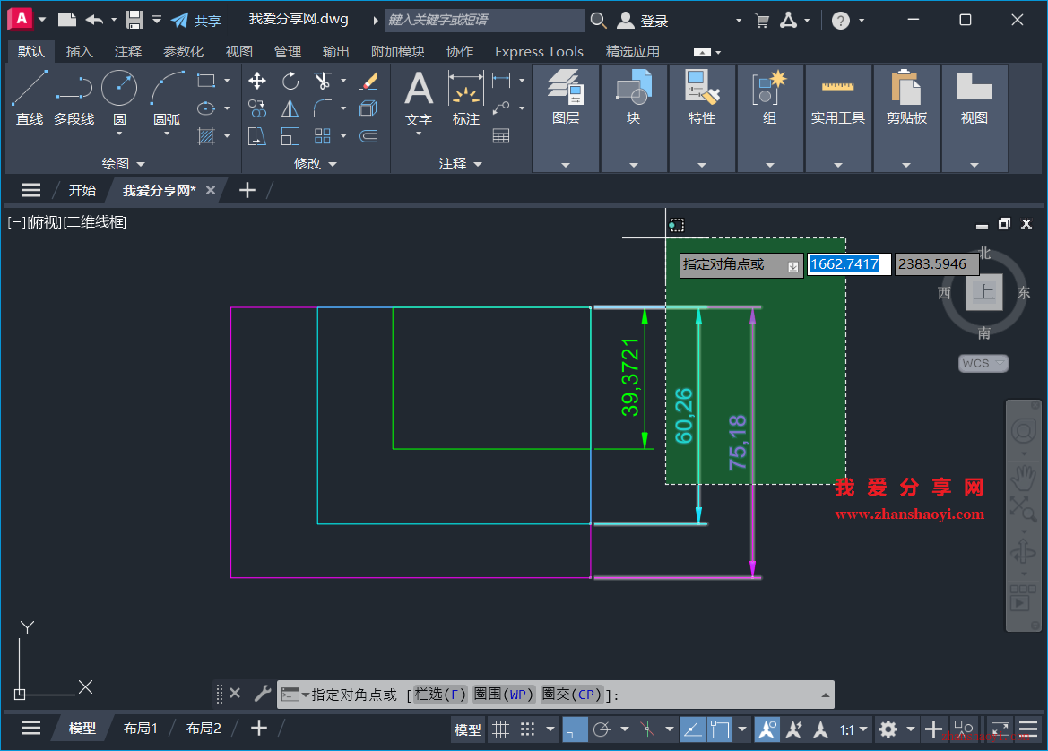Toggle auto-scale annotation icon with lightning
1048x751 pixels.
pos(794,729)
